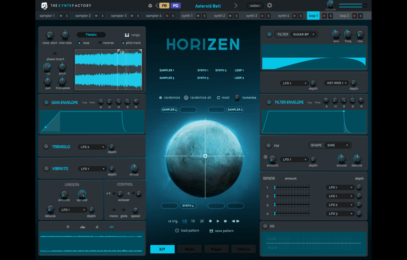
Task: Select the loop 2 tab
Action: [344, 16]
